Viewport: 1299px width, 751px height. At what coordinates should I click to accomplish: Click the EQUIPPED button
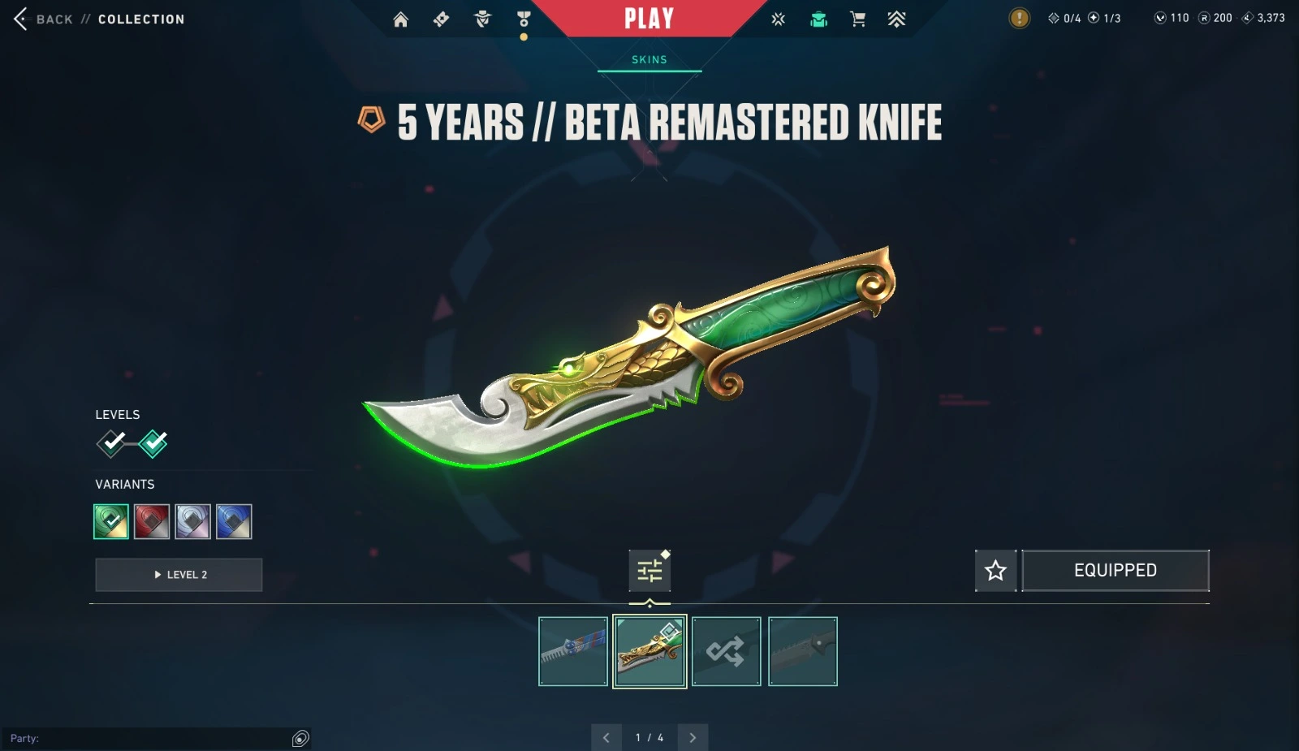pyautogui.click(x=1116, y=571)
